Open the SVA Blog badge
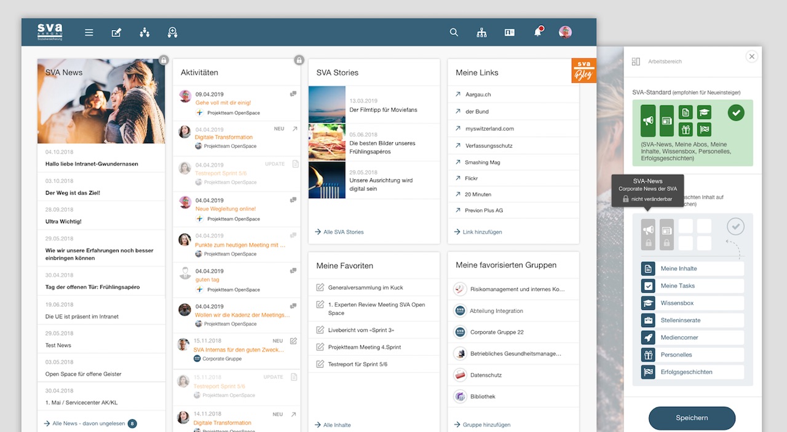The height and width of the screenshot is (432, 787). [583, 71]
